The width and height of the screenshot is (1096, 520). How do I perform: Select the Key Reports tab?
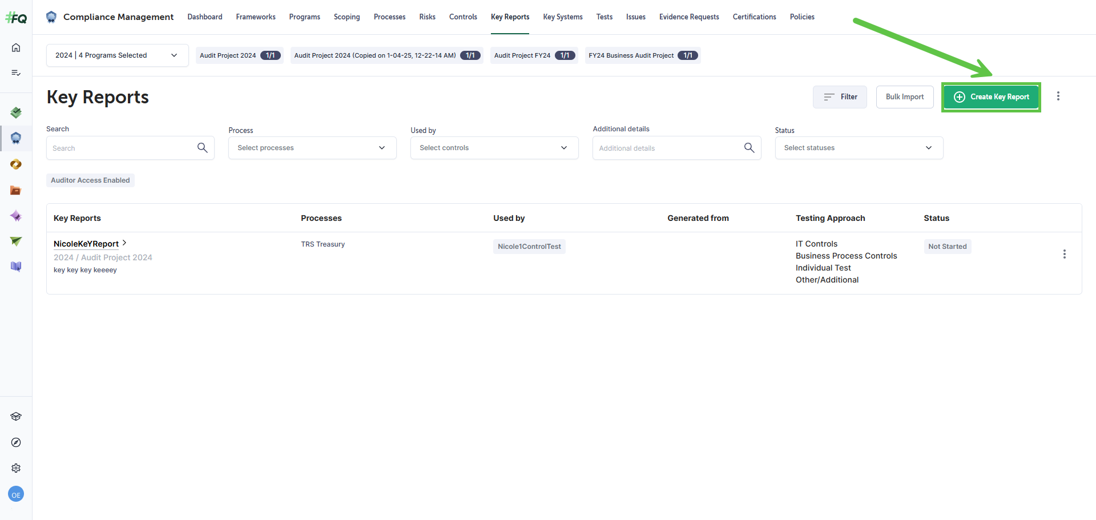(510, 17)
